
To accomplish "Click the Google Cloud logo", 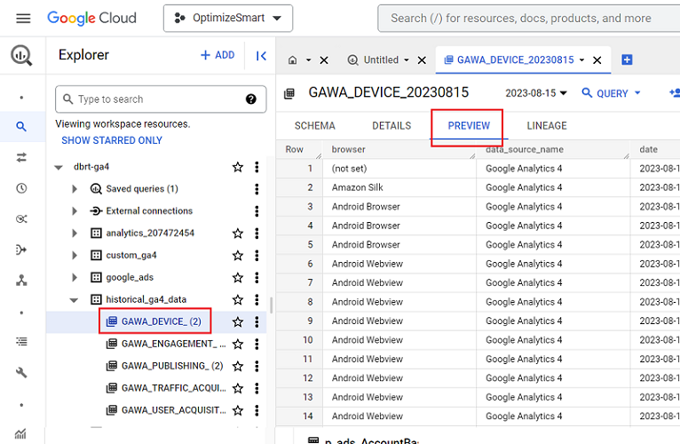I will (91, 19).
